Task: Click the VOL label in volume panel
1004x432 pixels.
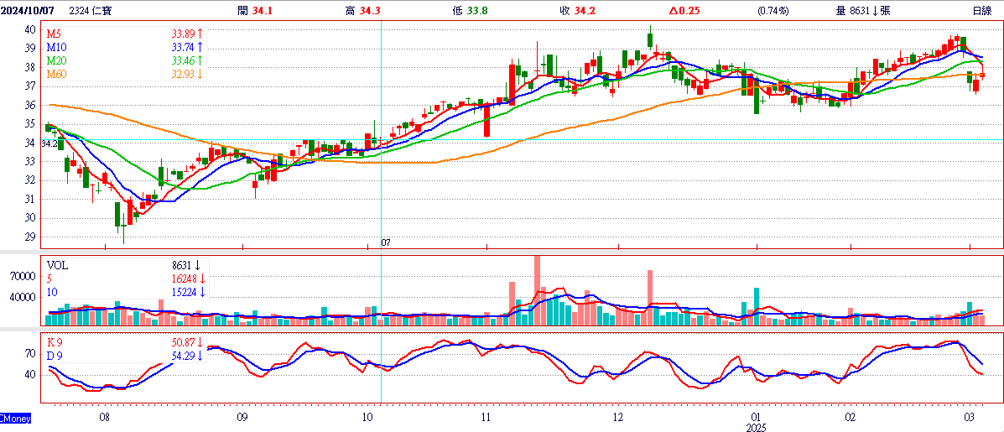Action: 57,265
